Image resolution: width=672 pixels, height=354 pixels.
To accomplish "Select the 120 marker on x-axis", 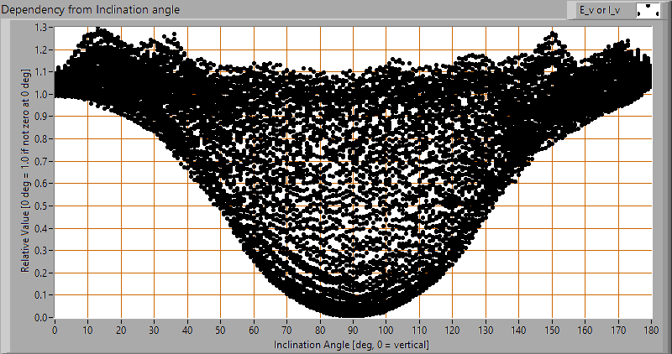I will coord(452,330).
